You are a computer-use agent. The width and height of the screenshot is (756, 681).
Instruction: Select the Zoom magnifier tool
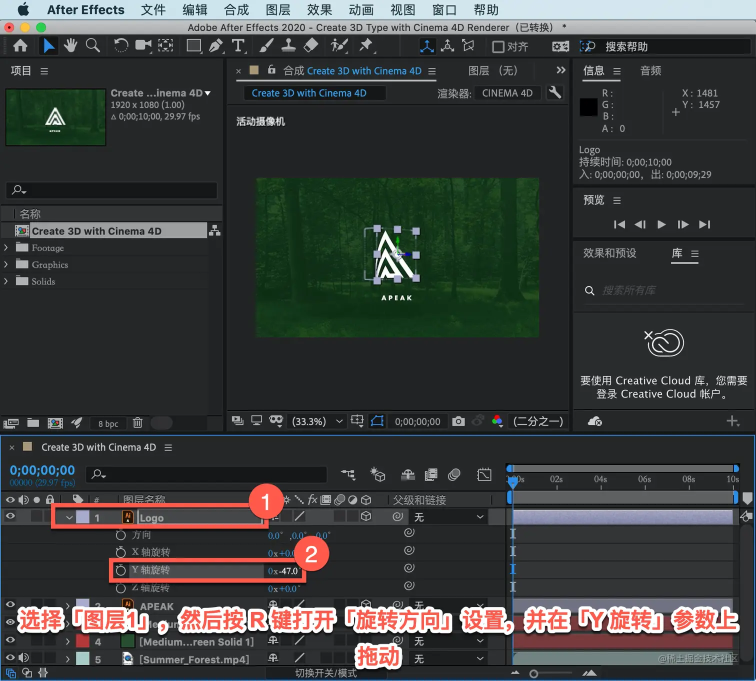(93, 46)
